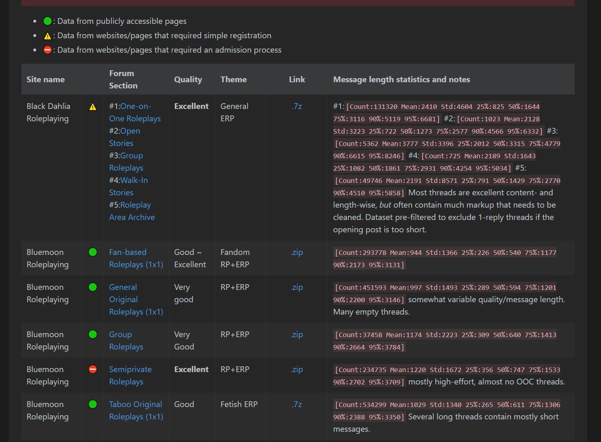
Task: Open the General Original Roleplays (1x1) link
Action: coord(136,299)
